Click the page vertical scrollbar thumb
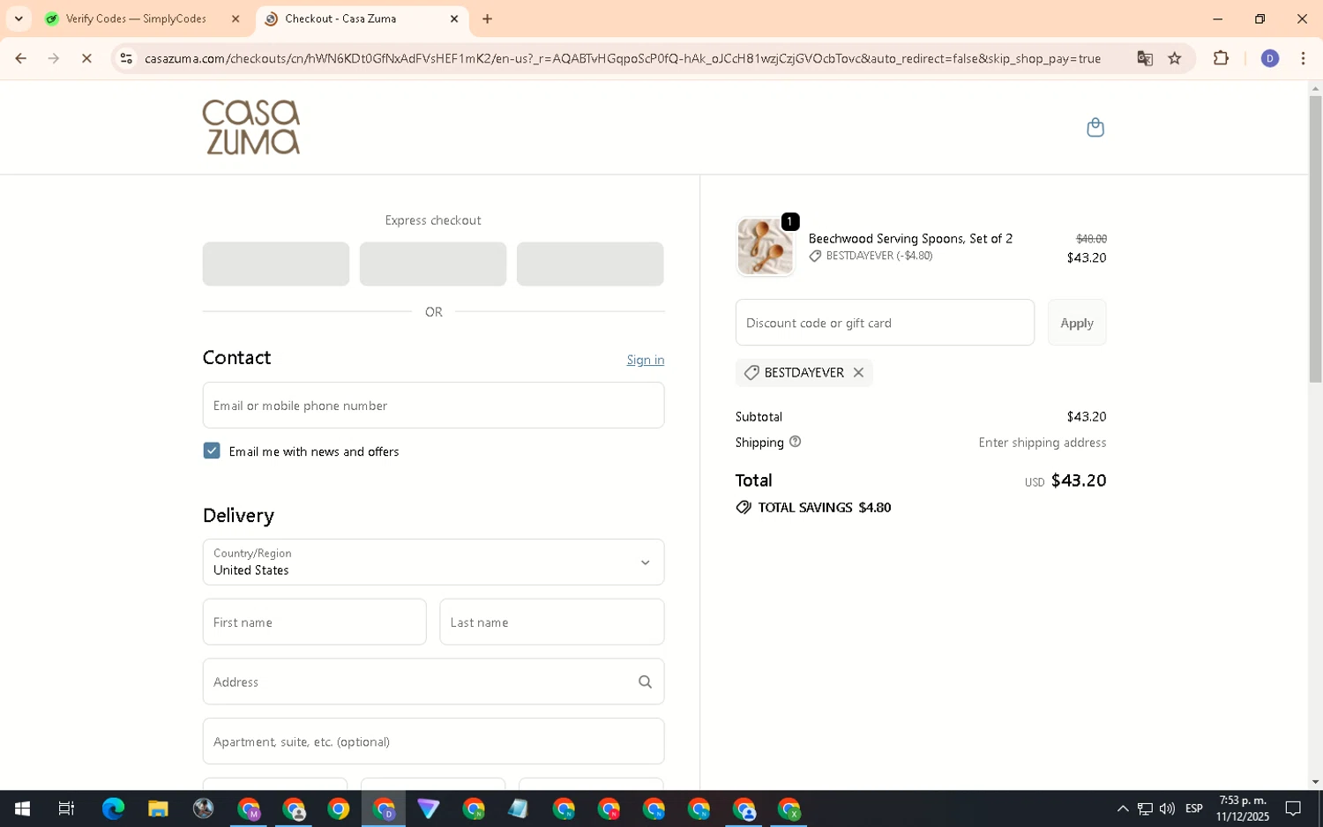The height and width of the screenshot is (827, 1323). pos(1315,238)
